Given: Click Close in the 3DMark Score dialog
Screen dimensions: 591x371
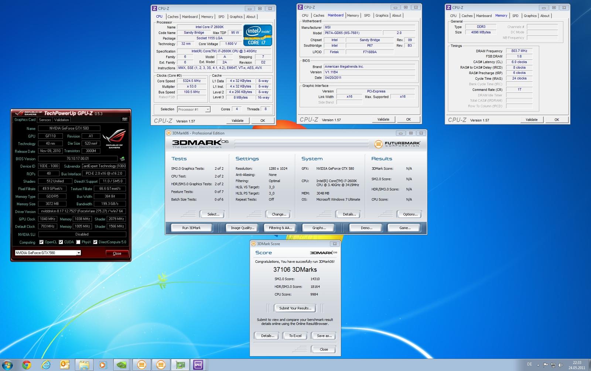Looking at the screenshot, I should 324,349.
